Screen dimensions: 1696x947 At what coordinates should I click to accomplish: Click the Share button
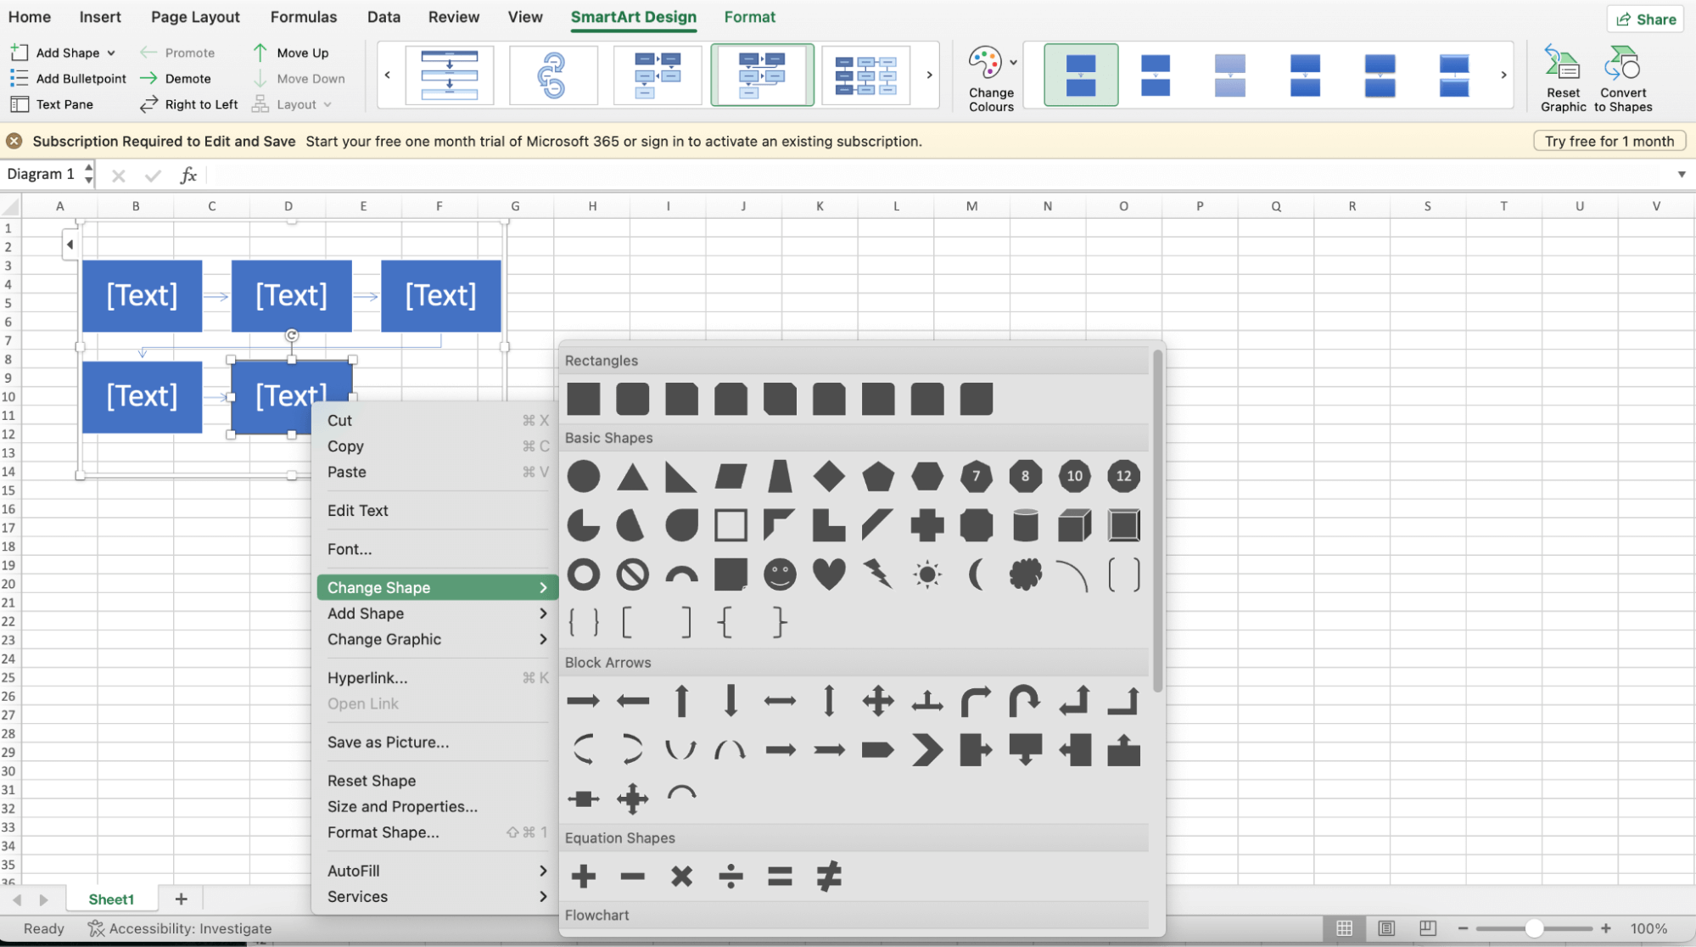(x=1644, y=18)
